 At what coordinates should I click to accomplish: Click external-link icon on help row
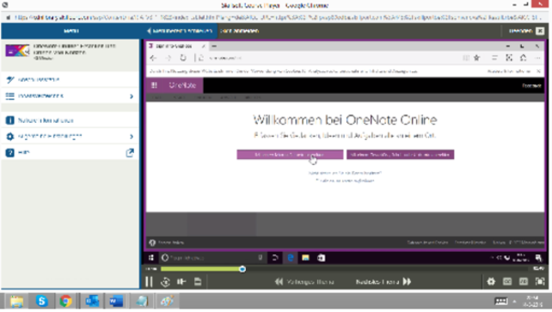click(130, 153)
